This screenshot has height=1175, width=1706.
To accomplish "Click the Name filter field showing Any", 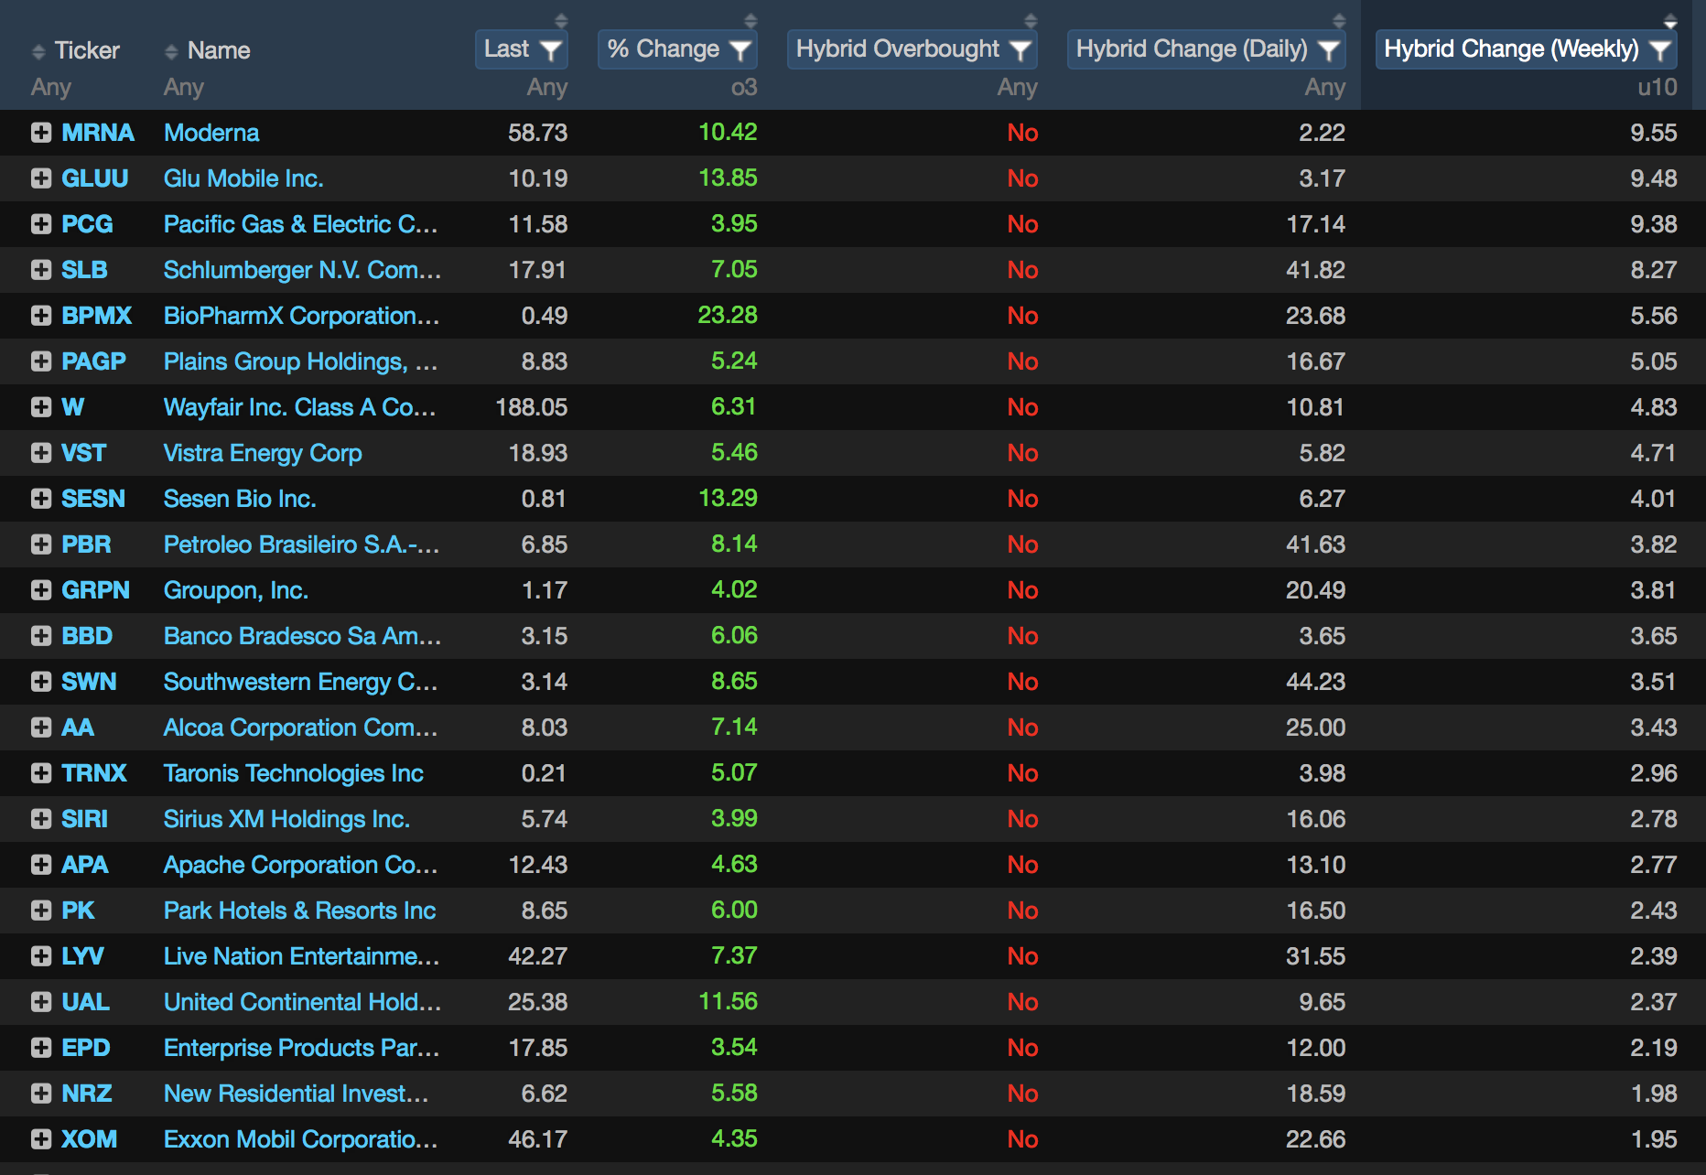I will [184, 88].
